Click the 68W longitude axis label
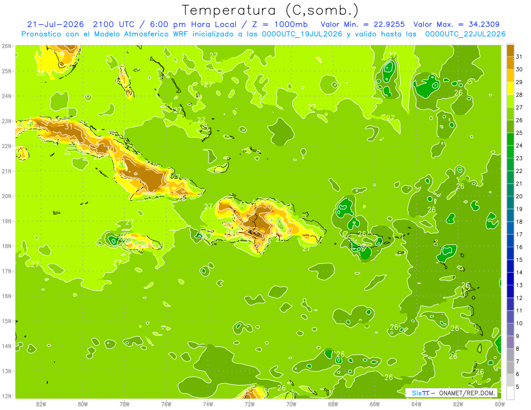The width and height of the screenshot is (531, 410). coord(333,404)
